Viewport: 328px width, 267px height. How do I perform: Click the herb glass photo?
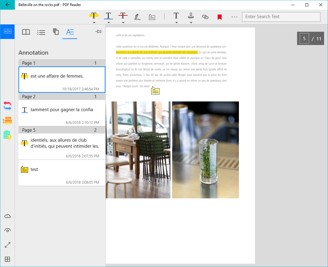coord(205,150)
